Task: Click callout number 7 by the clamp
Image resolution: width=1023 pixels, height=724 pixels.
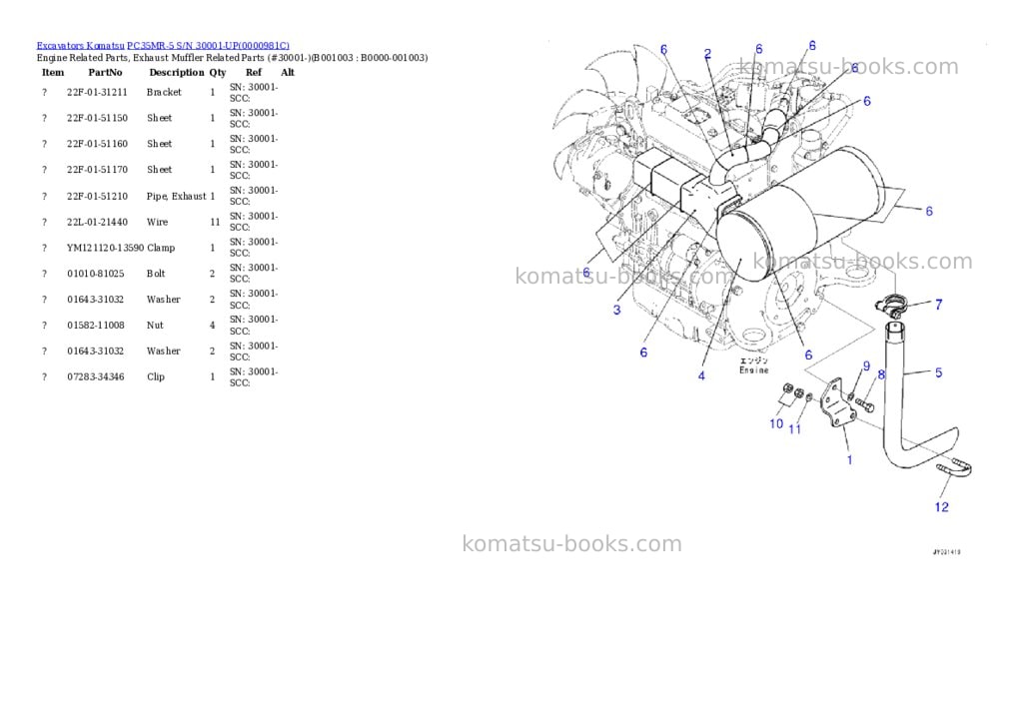Action: click(938, 305)
